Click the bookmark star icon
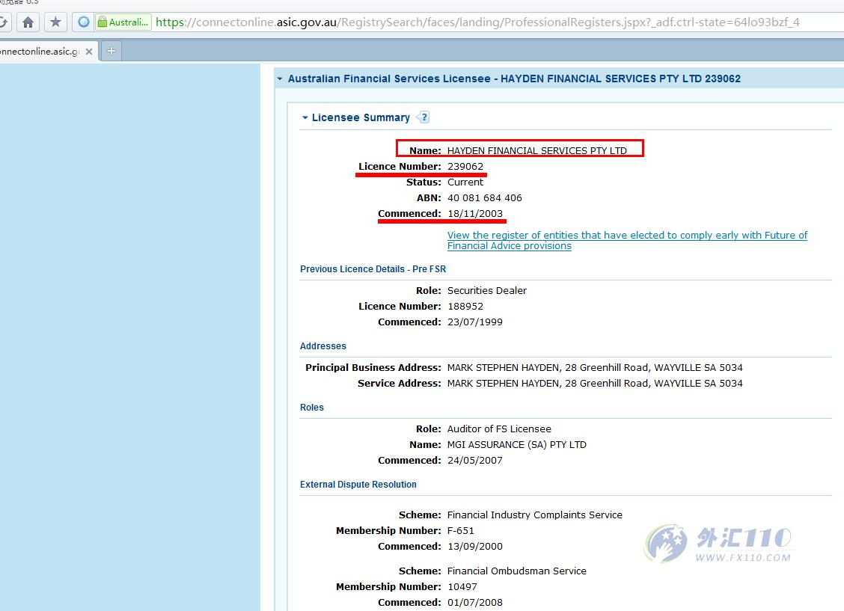The width and height of the screenshot is (844, 611). (x=55, y=22)
